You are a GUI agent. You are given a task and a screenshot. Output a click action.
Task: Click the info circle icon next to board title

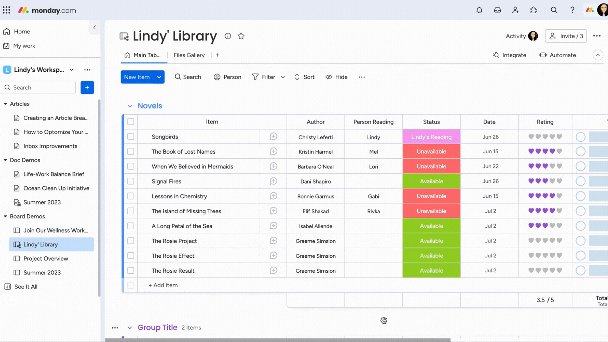coord(228,36)
